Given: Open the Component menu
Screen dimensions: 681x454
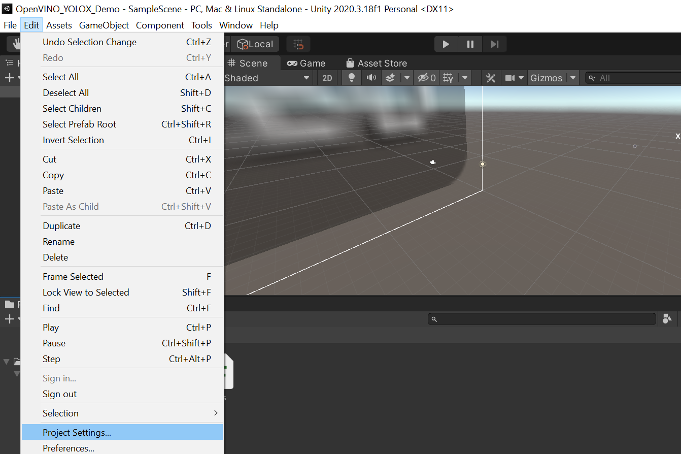Looking at the screenshot, I should [160, 25].
